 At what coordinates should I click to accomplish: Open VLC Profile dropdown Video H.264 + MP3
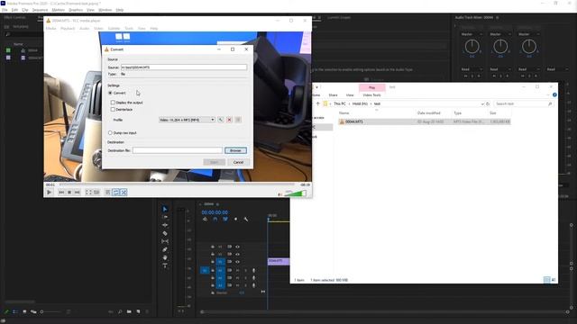pos(187,120)
